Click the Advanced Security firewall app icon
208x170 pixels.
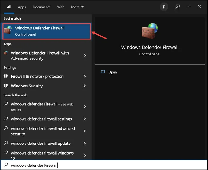pos(6,53)
